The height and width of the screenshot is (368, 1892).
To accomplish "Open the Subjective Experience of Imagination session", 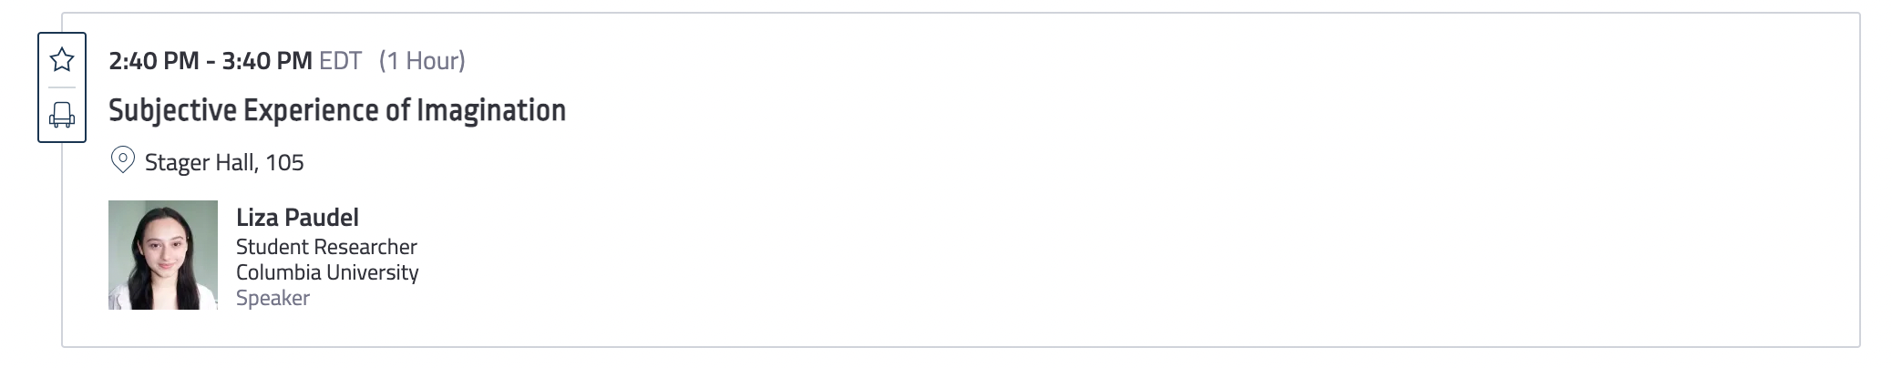I will [x=336, y=110].
